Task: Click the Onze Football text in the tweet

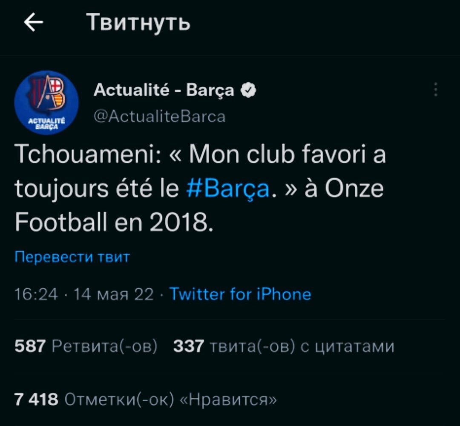Action: click(199, 206)
